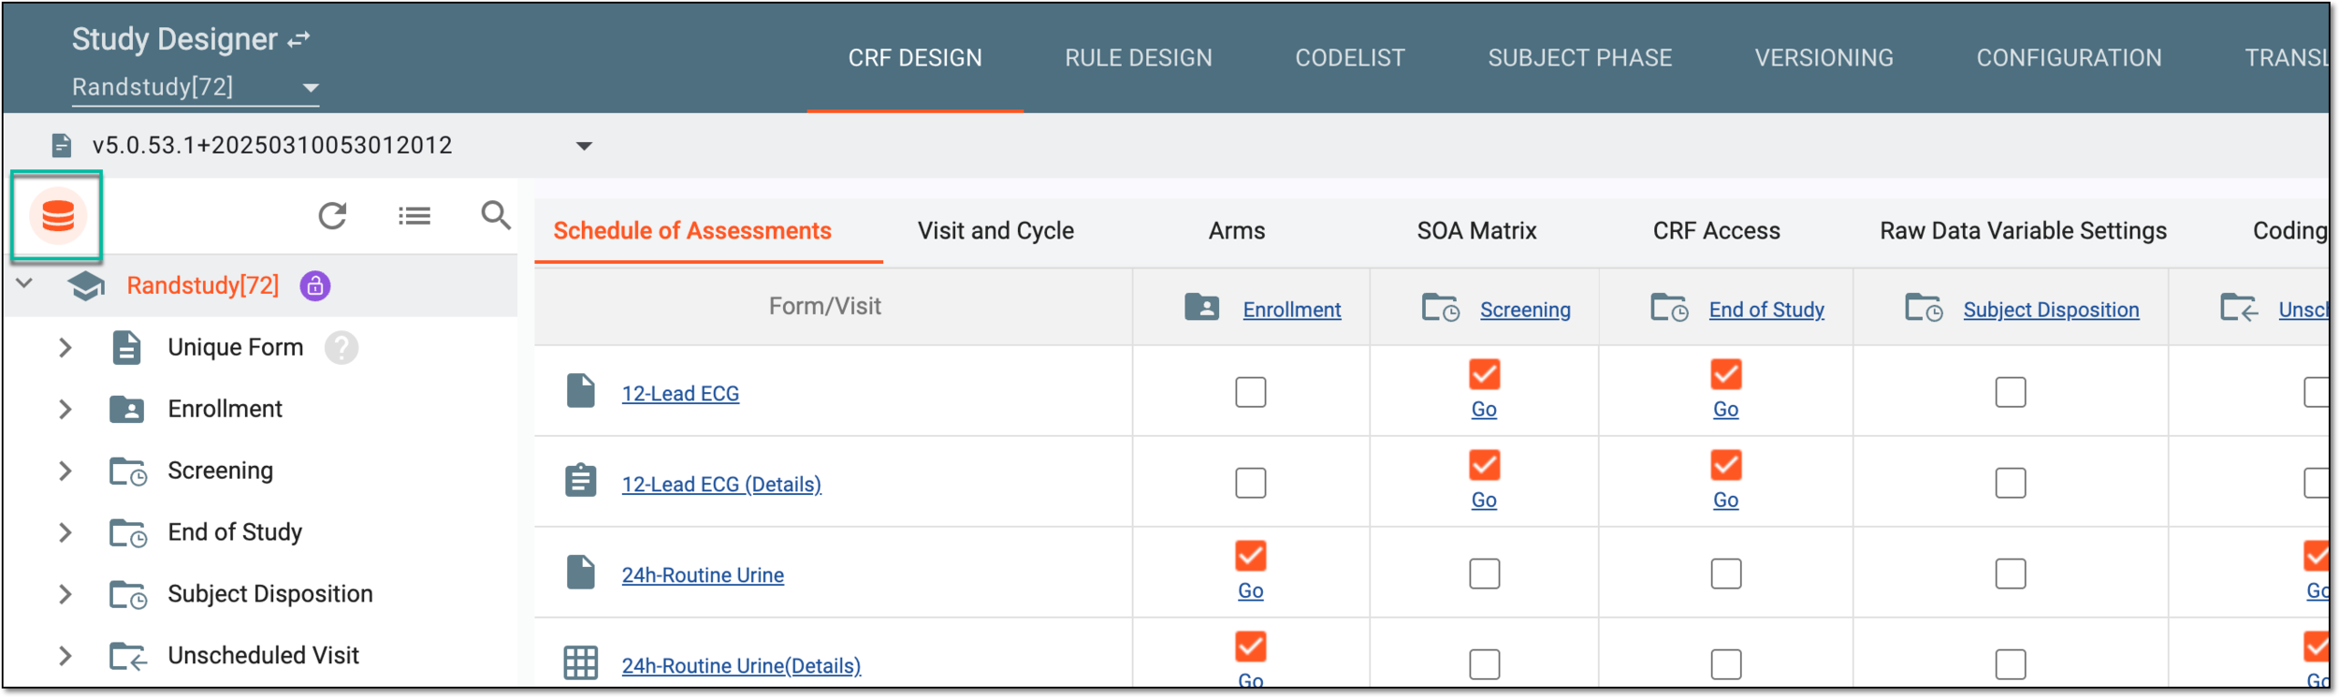Expand the Unique Form node
The height and width of the screenshot is (697, 2339).
click(x=65, y=348)
